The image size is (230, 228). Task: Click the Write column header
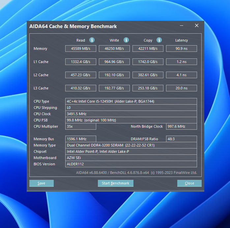(114, 40)
